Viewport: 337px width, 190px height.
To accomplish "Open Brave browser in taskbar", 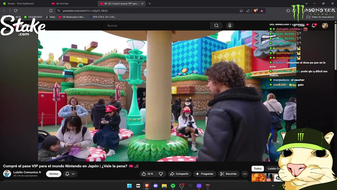I will click(147, 186).
